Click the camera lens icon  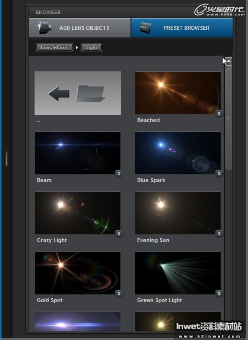[45, 28]
